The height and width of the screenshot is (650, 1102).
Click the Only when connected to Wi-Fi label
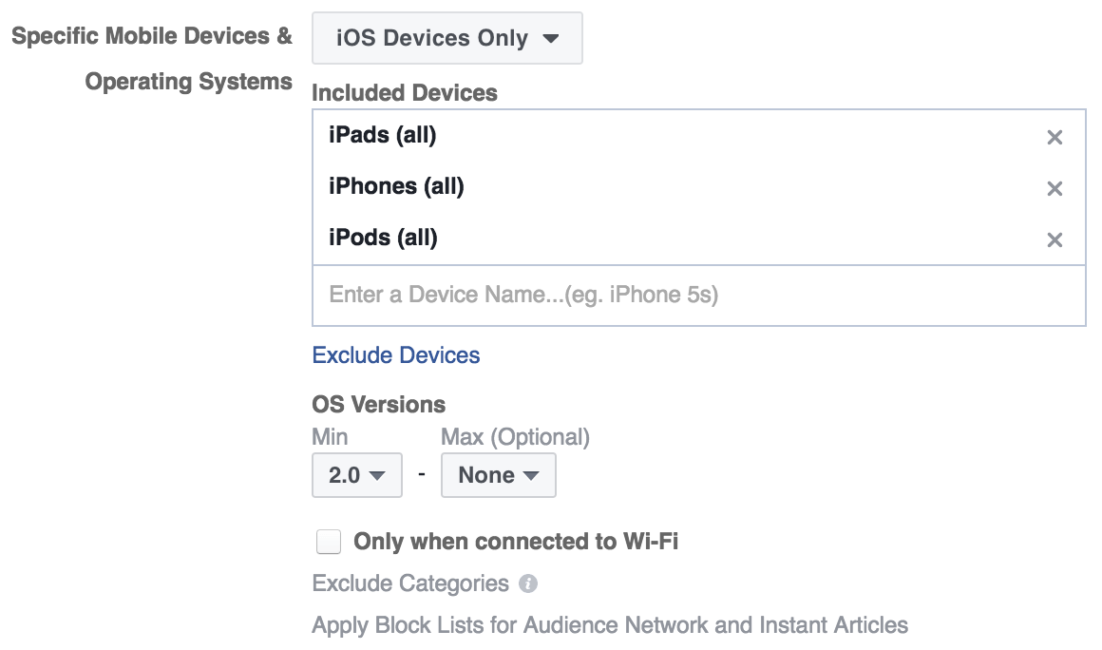click(516, 542)
